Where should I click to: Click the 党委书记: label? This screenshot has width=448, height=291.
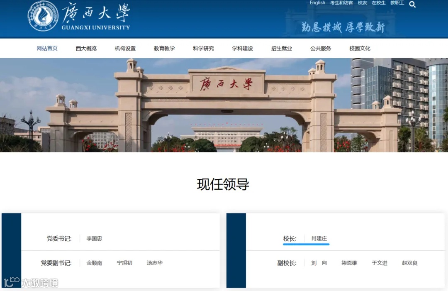click(59, 238)
